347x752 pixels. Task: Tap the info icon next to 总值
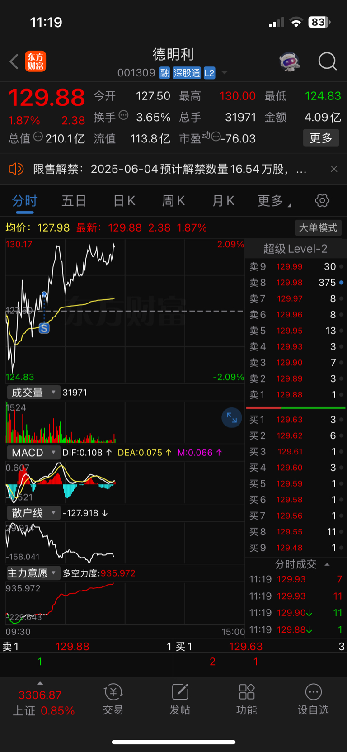pos(38,136)
